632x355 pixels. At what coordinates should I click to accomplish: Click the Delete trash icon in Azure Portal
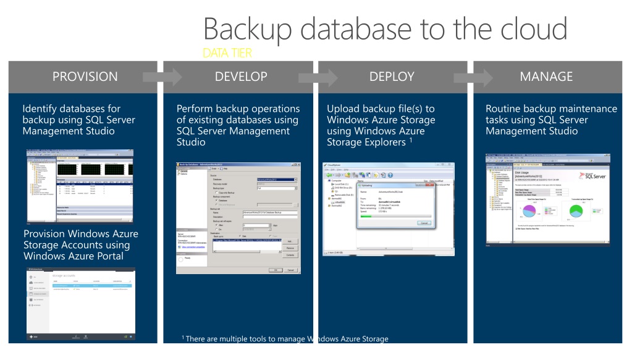pyautogui.click(x=85, y=337)
